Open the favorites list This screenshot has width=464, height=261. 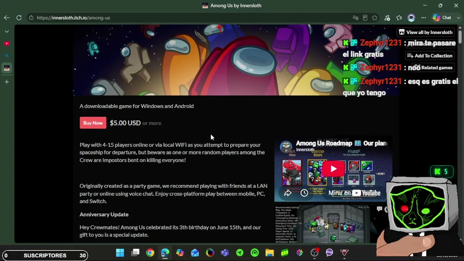tap(399, 18)
